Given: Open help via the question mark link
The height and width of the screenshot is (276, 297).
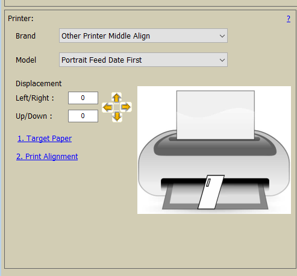Looking at the screenshot, I should tap(289, 19).
